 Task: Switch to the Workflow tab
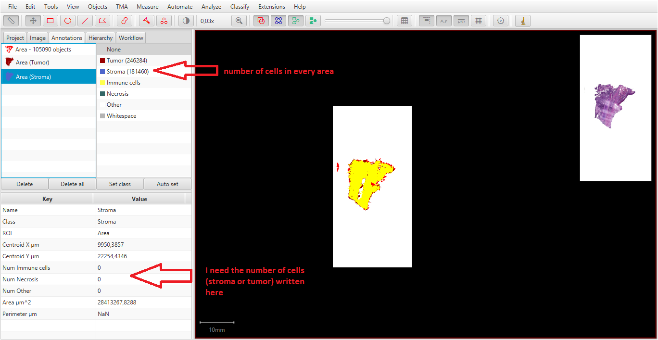click(131, 38)
